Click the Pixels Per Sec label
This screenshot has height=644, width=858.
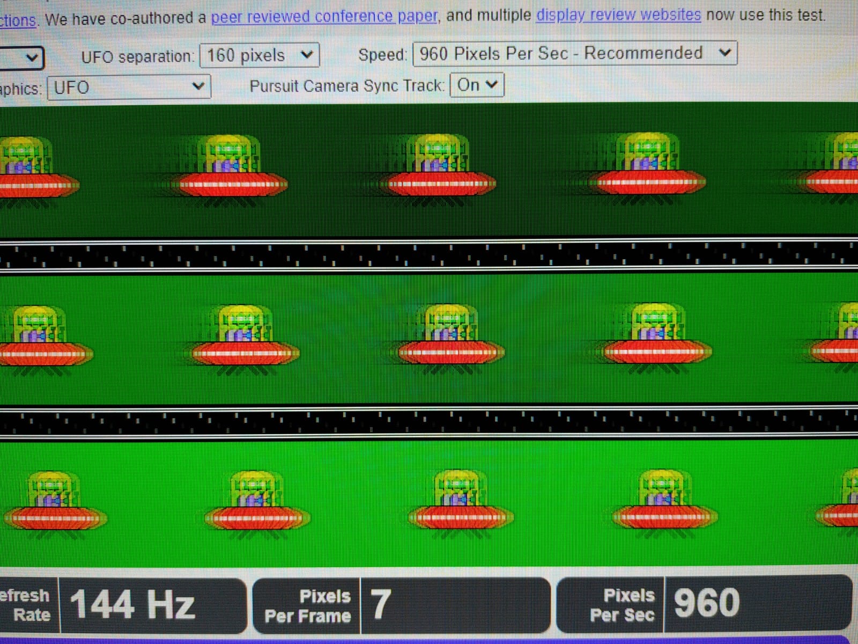623,605
